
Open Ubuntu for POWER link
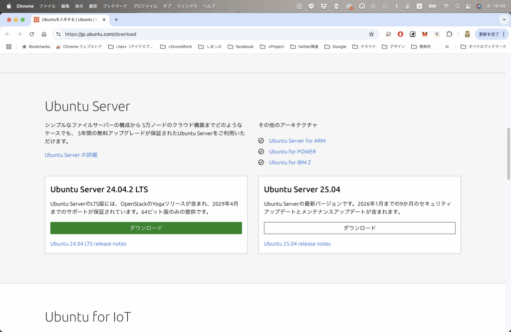(292, 152)
